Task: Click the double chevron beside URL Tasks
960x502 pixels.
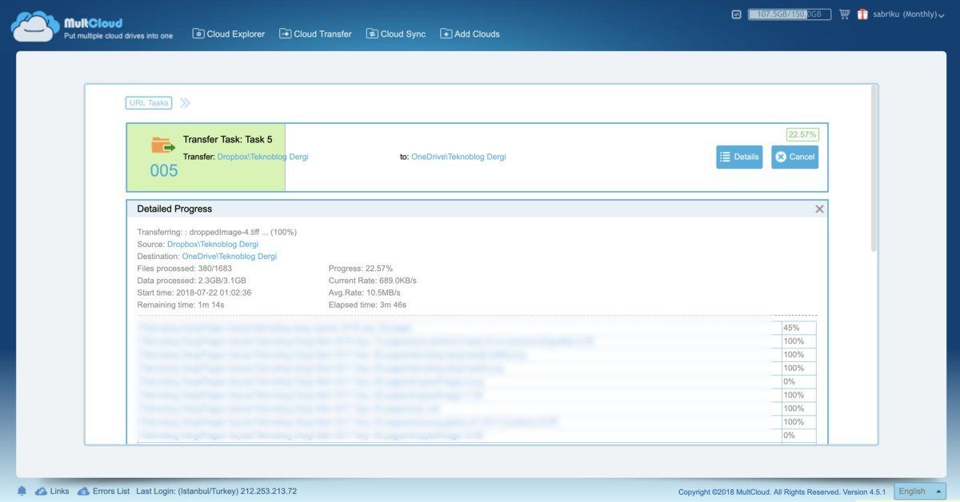Action: [185, 103]
